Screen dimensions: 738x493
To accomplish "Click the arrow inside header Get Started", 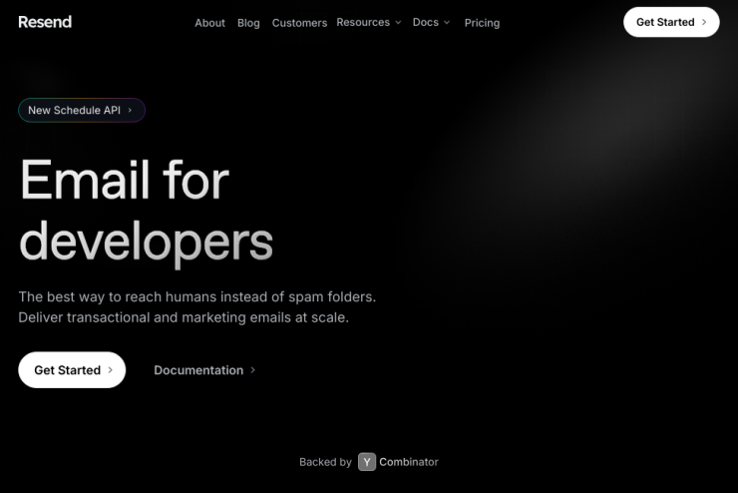I will click(x=704, y=22).
